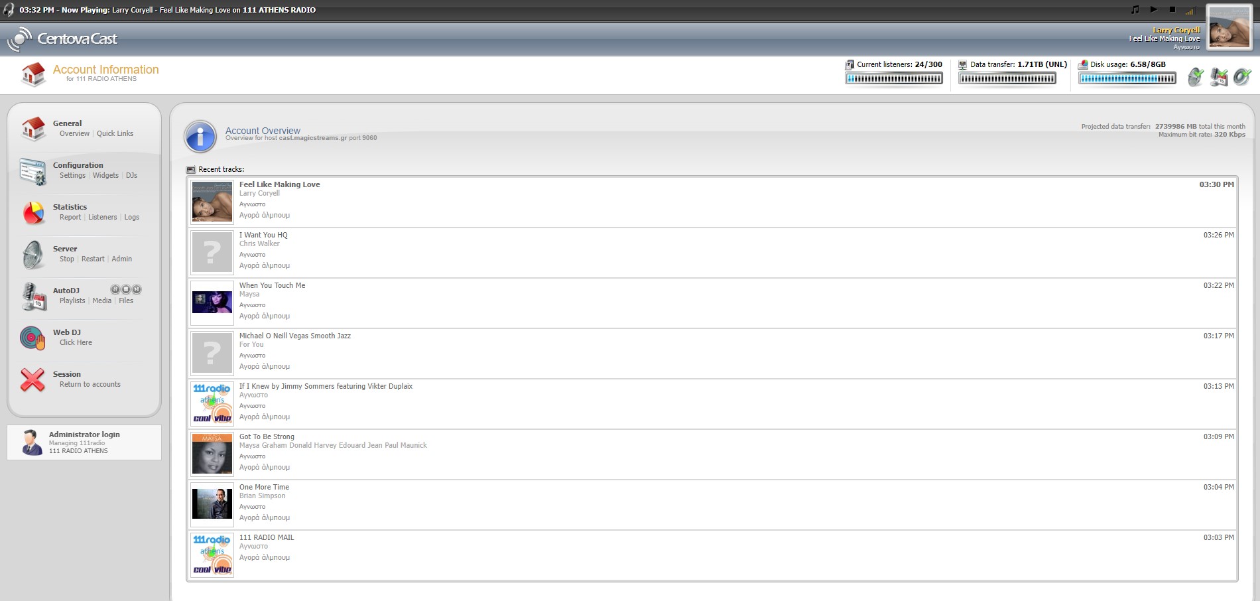Click the Disk usage progress bar
This screenshot has height=601, width=1260.
(x=1127, y=78)
